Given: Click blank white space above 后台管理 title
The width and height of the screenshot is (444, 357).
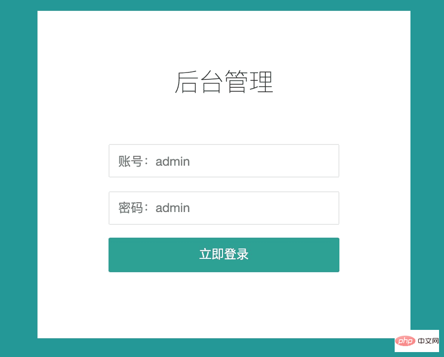Looking at the screenshot, I should point(223,39).
